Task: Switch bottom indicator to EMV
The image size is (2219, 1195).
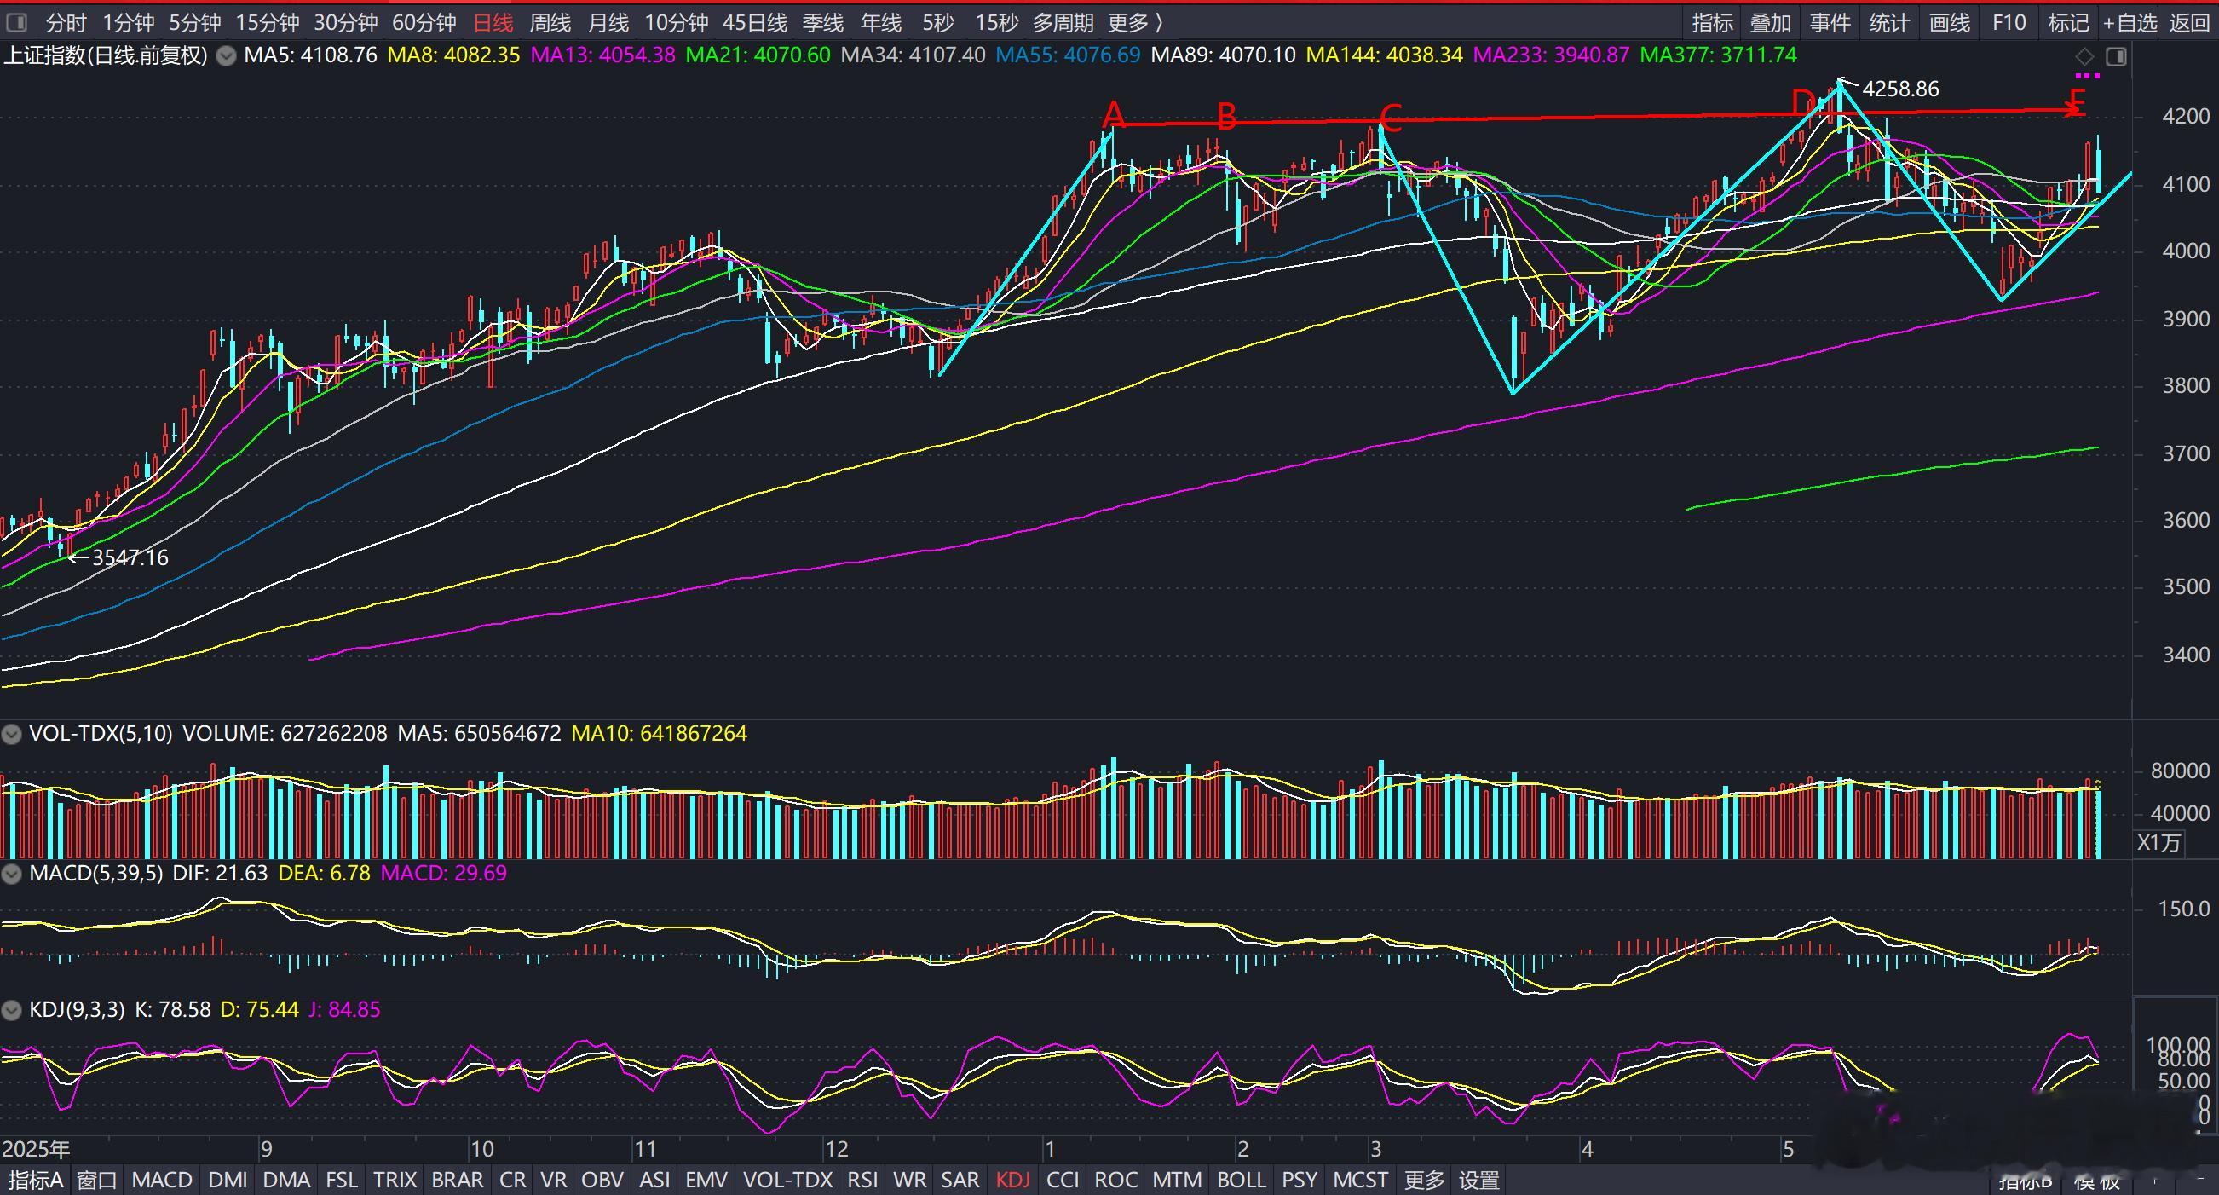Action: click(706, 1180)
